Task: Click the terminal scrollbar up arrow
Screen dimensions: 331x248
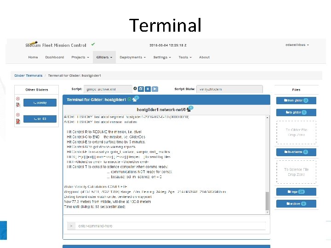Action: point(267,118)
